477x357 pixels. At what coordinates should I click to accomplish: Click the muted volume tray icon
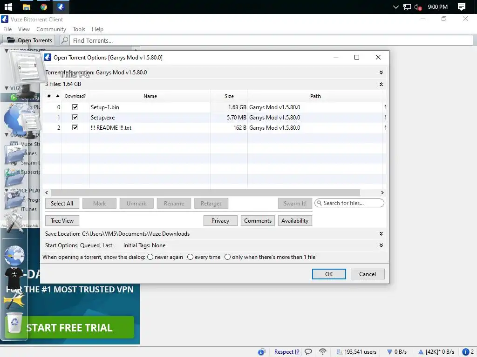[418, 7]
